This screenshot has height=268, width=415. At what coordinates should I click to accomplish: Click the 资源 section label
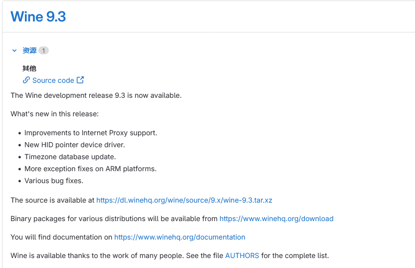29,50
